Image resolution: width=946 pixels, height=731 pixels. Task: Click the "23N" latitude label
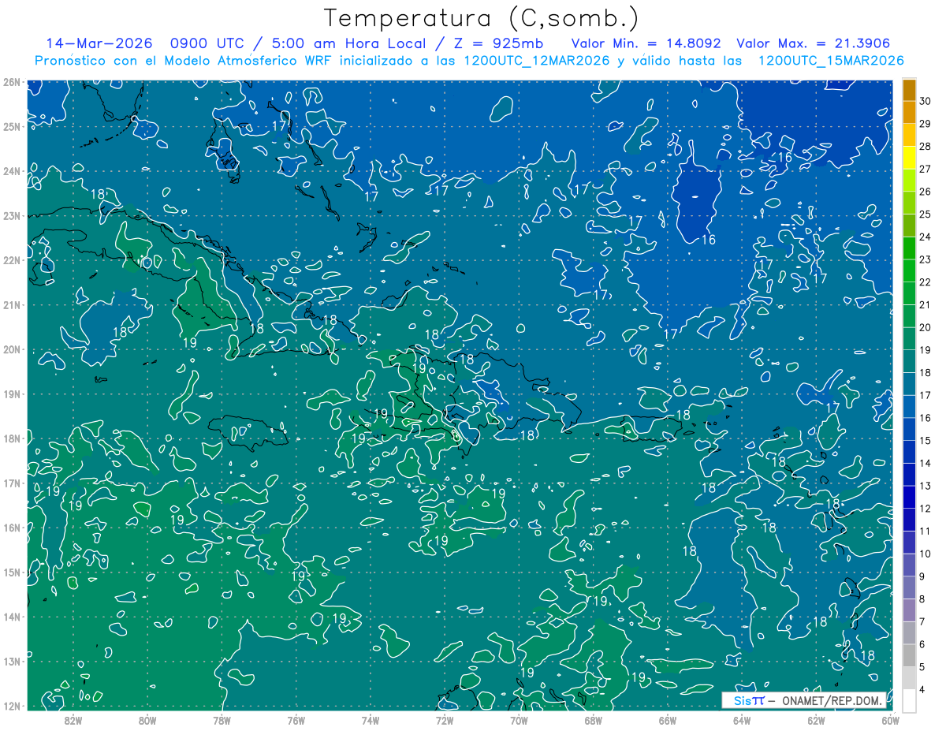11,215
